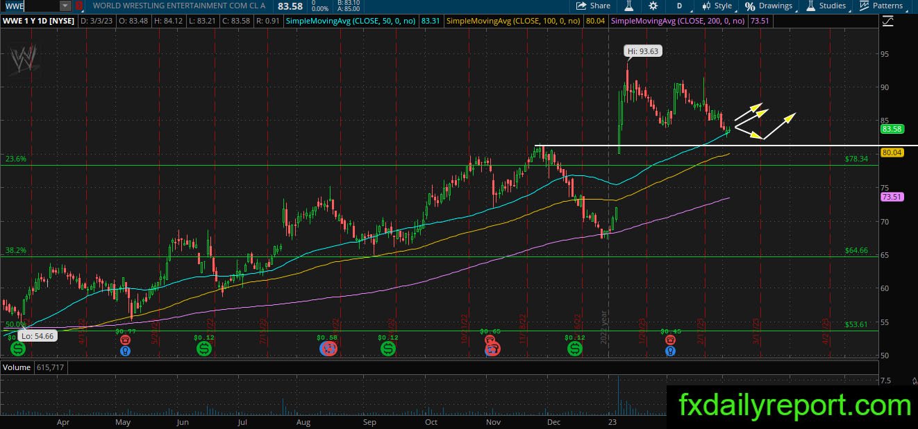
Task: Open chart settings gear icon
Action: click(653, 6)
